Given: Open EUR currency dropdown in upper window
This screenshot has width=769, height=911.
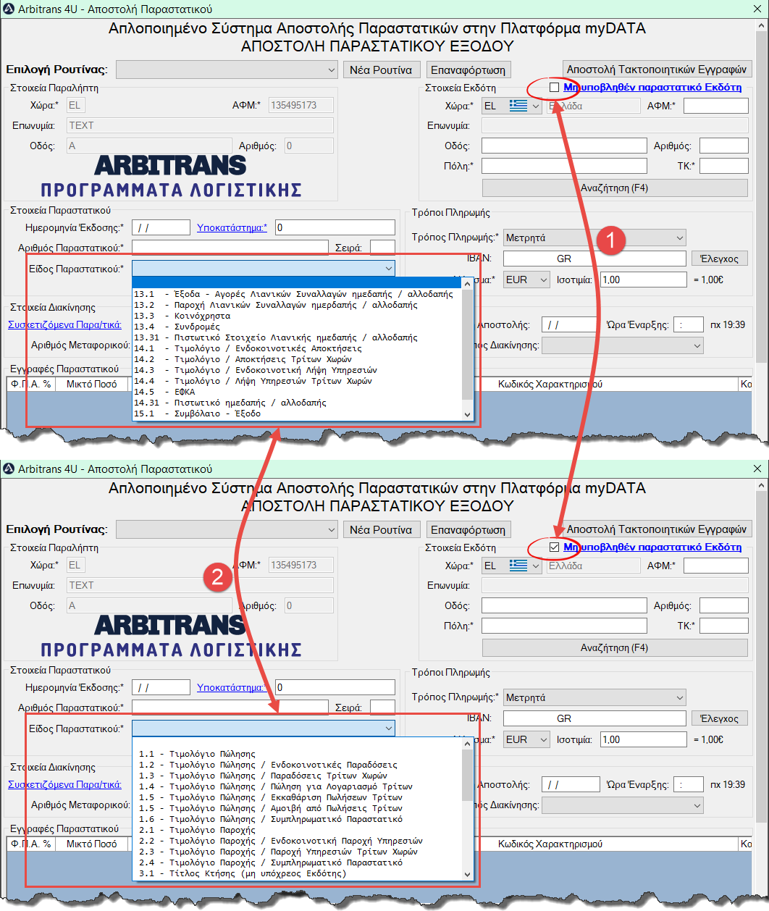Looking at the screenshot, I should (527, 280).
